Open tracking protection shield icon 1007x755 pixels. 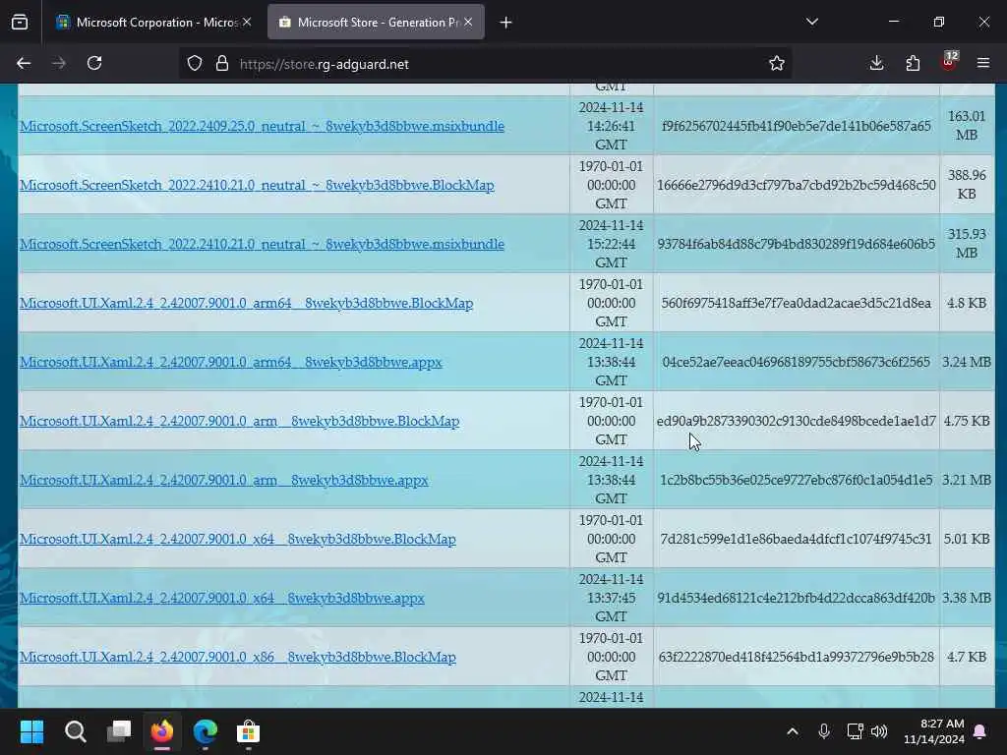point(195,63)
